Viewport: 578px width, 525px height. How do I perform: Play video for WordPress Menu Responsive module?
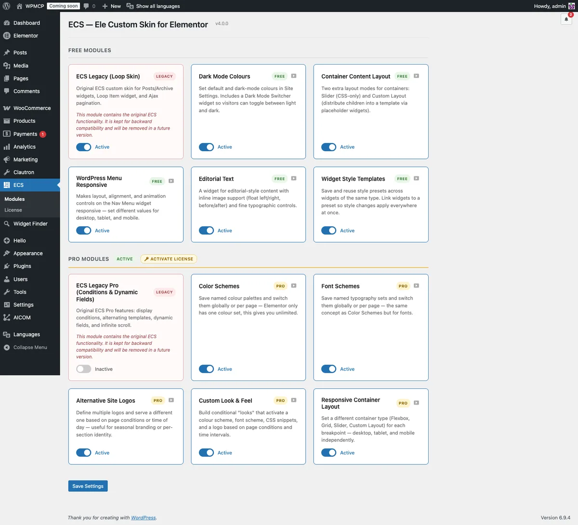pos(171,181)
